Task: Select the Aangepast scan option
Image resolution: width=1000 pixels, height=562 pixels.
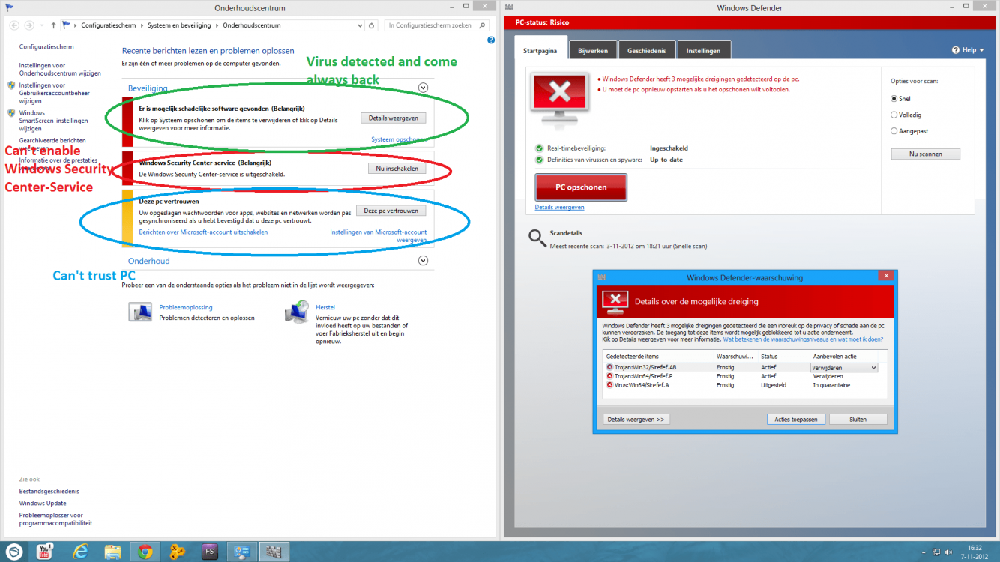Action: click(894, 131)
